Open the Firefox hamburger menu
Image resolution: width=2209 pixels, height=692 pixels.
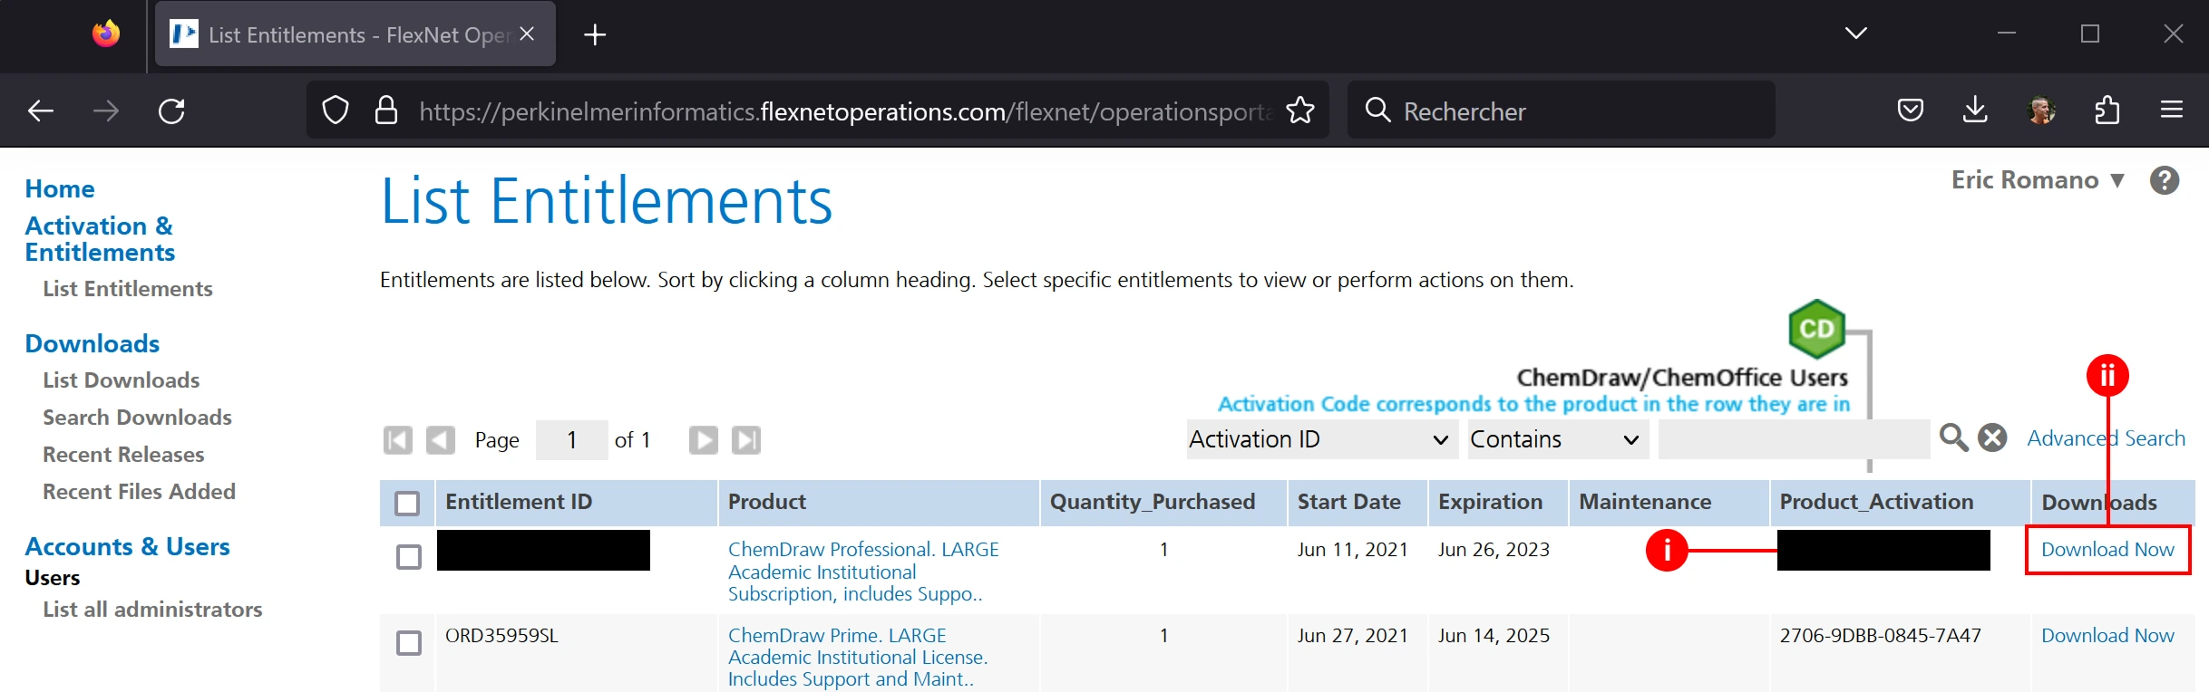(x=2172, y=111)
